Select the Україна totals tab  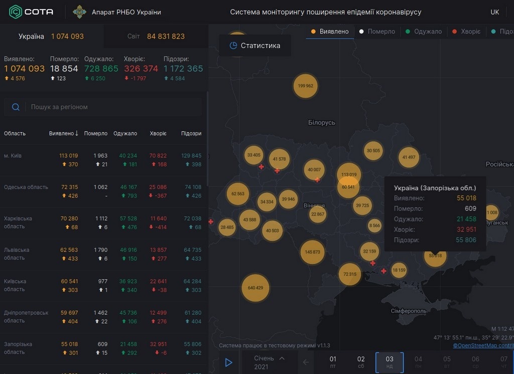click(52, 37)
